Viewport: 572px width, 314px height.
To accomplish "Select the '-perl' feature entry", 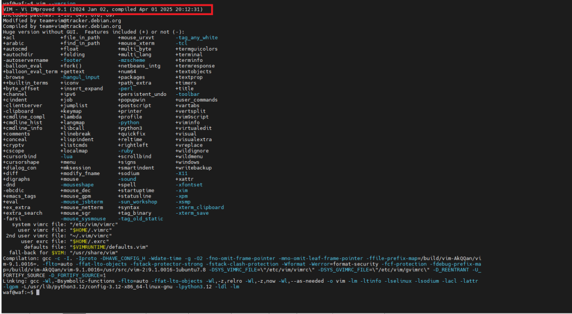I will (126, 89).
